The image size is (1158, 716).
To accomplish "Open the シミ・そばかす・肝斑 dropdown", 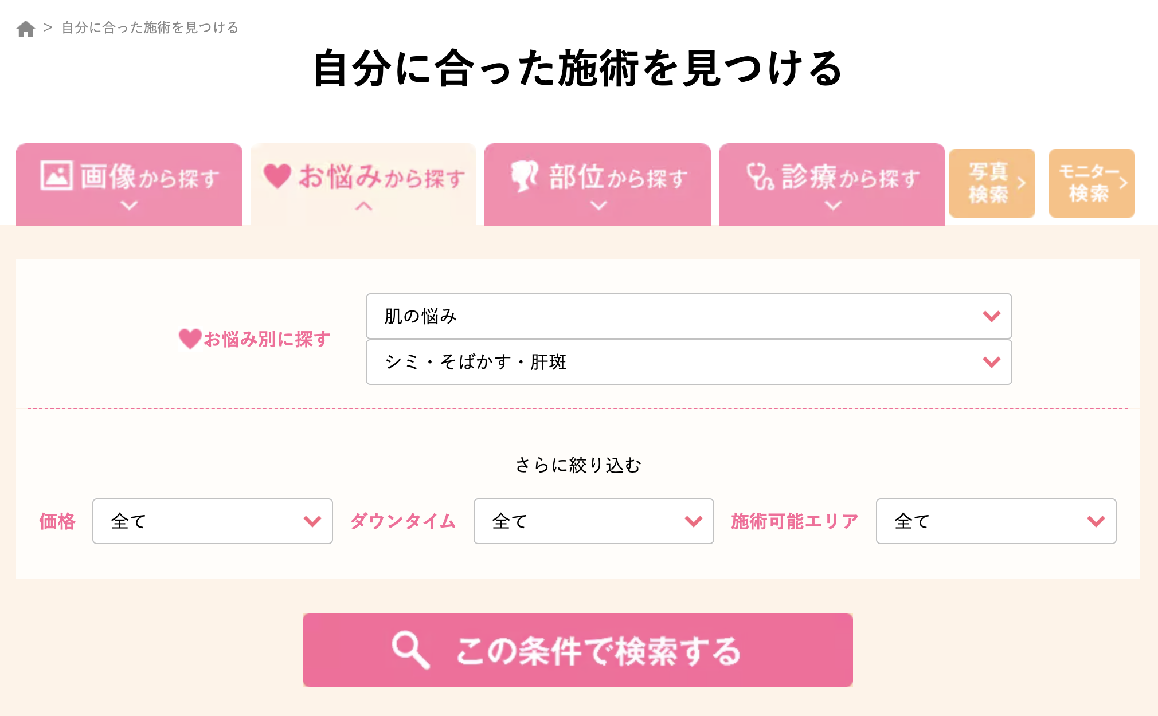I will 688,362.
